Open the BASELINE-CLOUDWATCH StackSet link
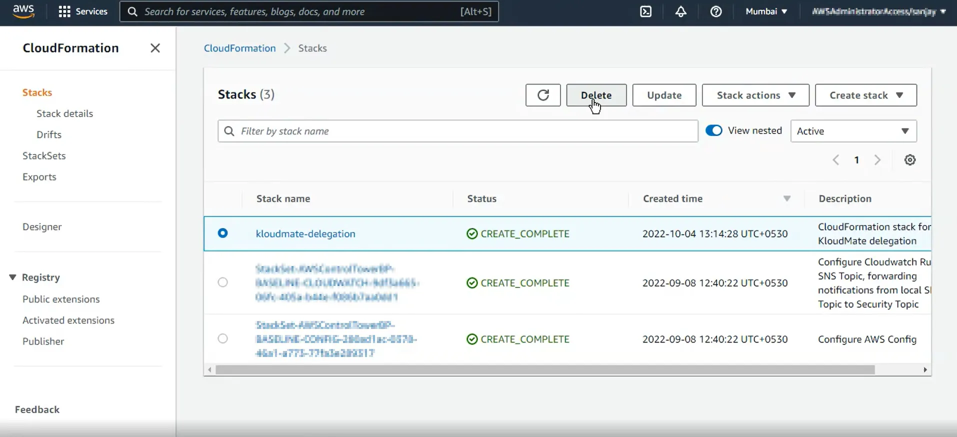 pyautogui.click(x=336, y=282)
